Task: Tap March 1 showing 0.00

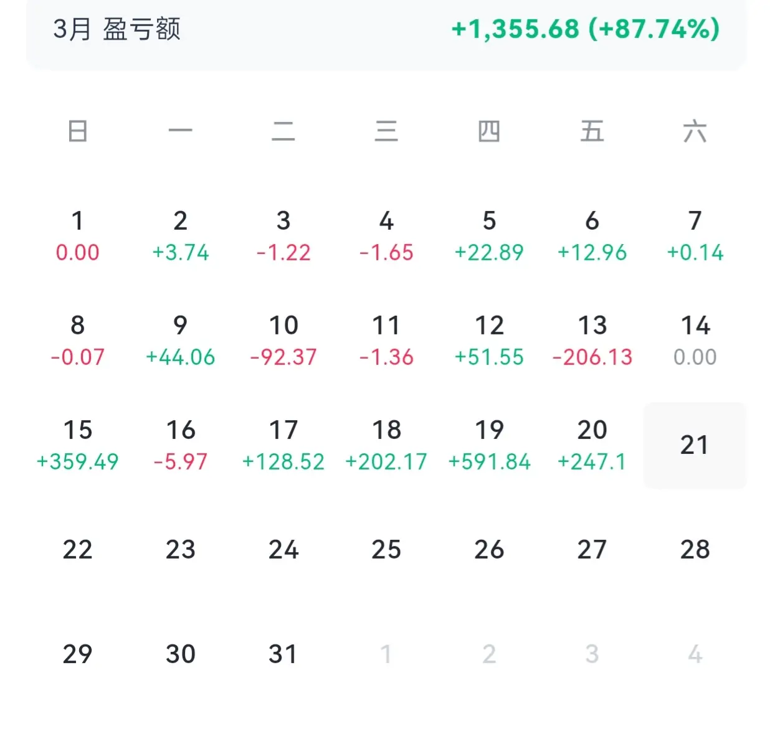Action: click(x=77, y=235)
